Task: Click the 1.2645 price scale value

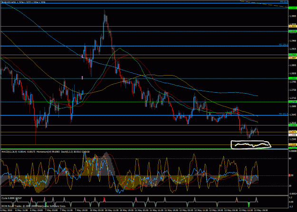Action: (x=292, y=115)
